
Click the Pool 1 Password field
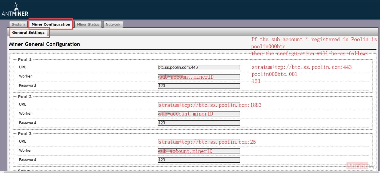(199, 86)
